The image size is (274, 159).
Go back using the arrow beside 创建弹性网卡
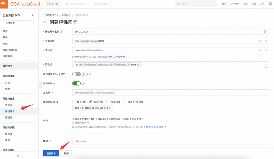tap(45, 22)
